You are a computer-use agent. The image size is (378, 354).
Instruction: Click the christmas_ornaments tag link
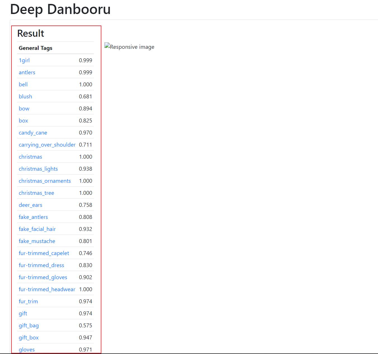tap(45, 181)
